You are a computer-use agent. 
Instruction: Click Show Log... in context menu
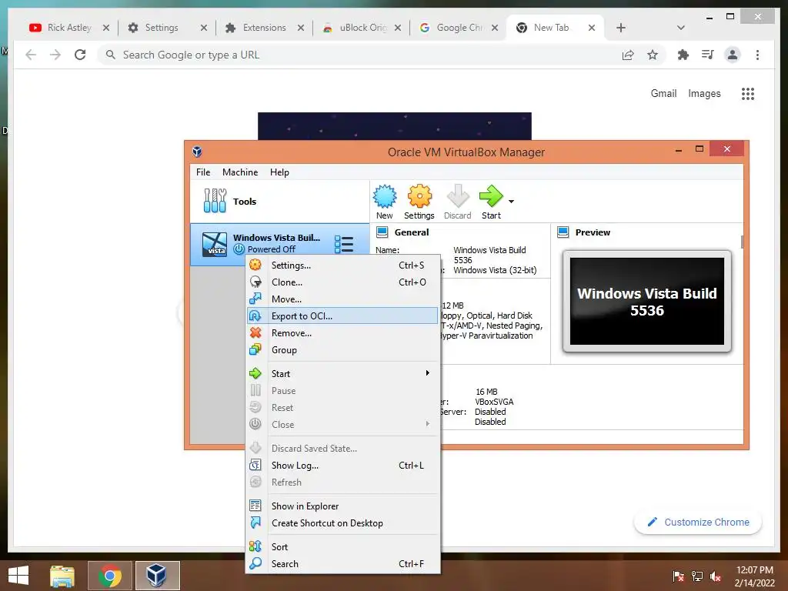[342, 466]
